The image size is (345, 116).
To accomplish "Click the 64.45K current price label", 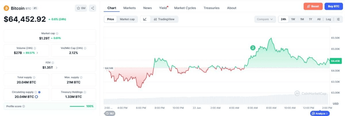I will tap(336, 61).
